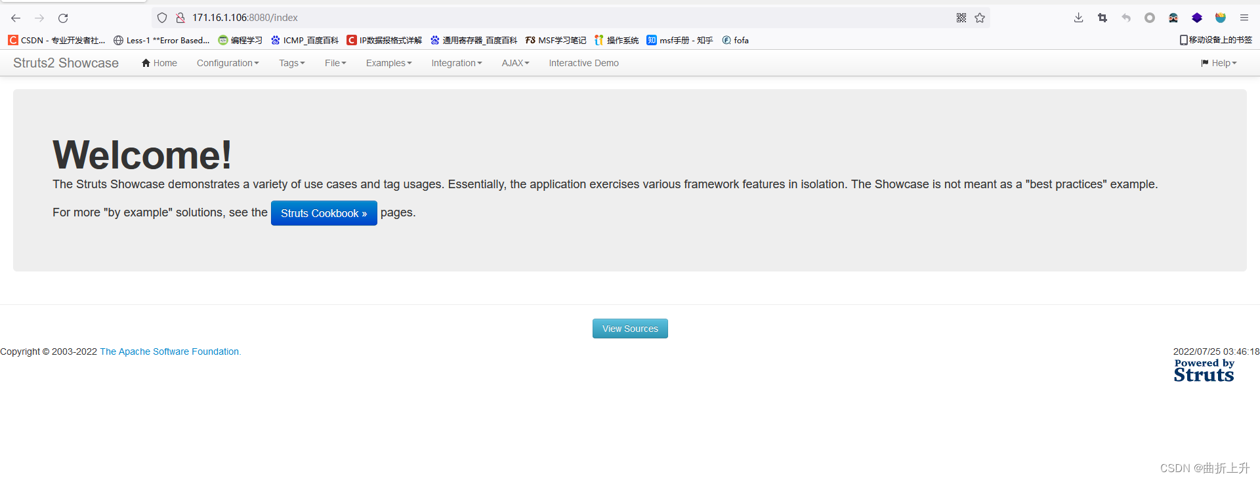Open the downloads panel icon
The height and width of the screenshot is (480, 1260).
click(1078, 18)
